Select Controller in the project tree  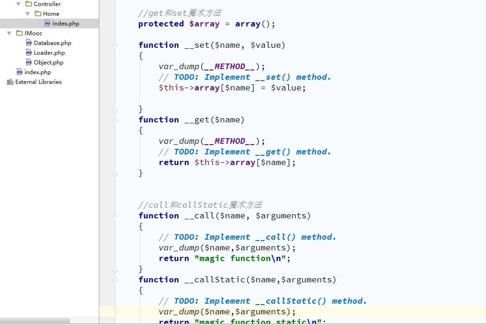pos(47,4)
